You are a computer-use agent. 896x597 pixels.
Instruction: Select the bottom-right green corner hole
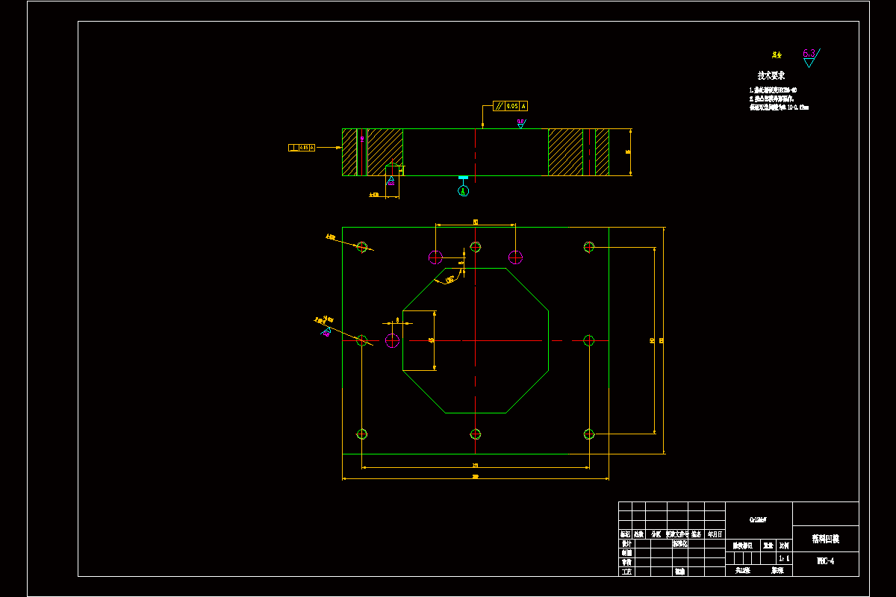[588, 434]
